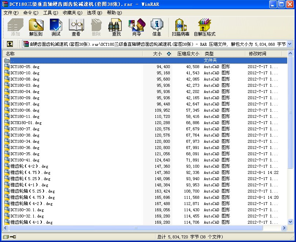Screen dimensions: 296x242
Task: Click the file icon of DCY180-05.dwg
Action: 7,67
